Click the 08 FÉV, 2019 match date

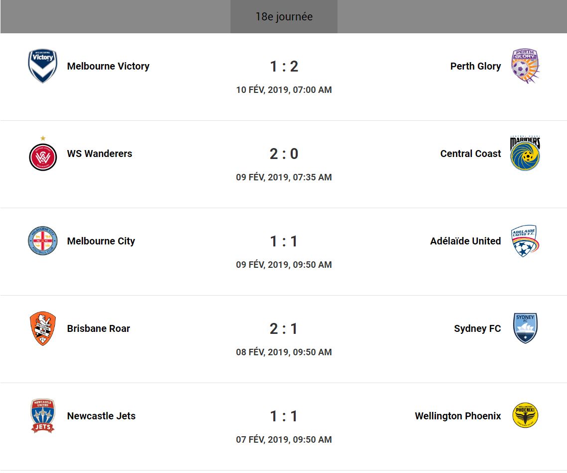[284, 352]
